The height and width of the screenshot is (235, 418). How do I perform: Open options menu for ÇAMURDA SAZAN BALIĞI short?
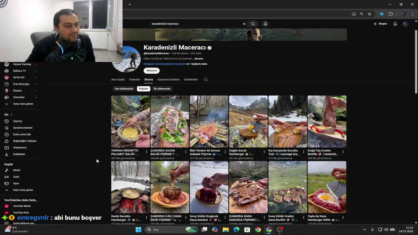(186, 152)
